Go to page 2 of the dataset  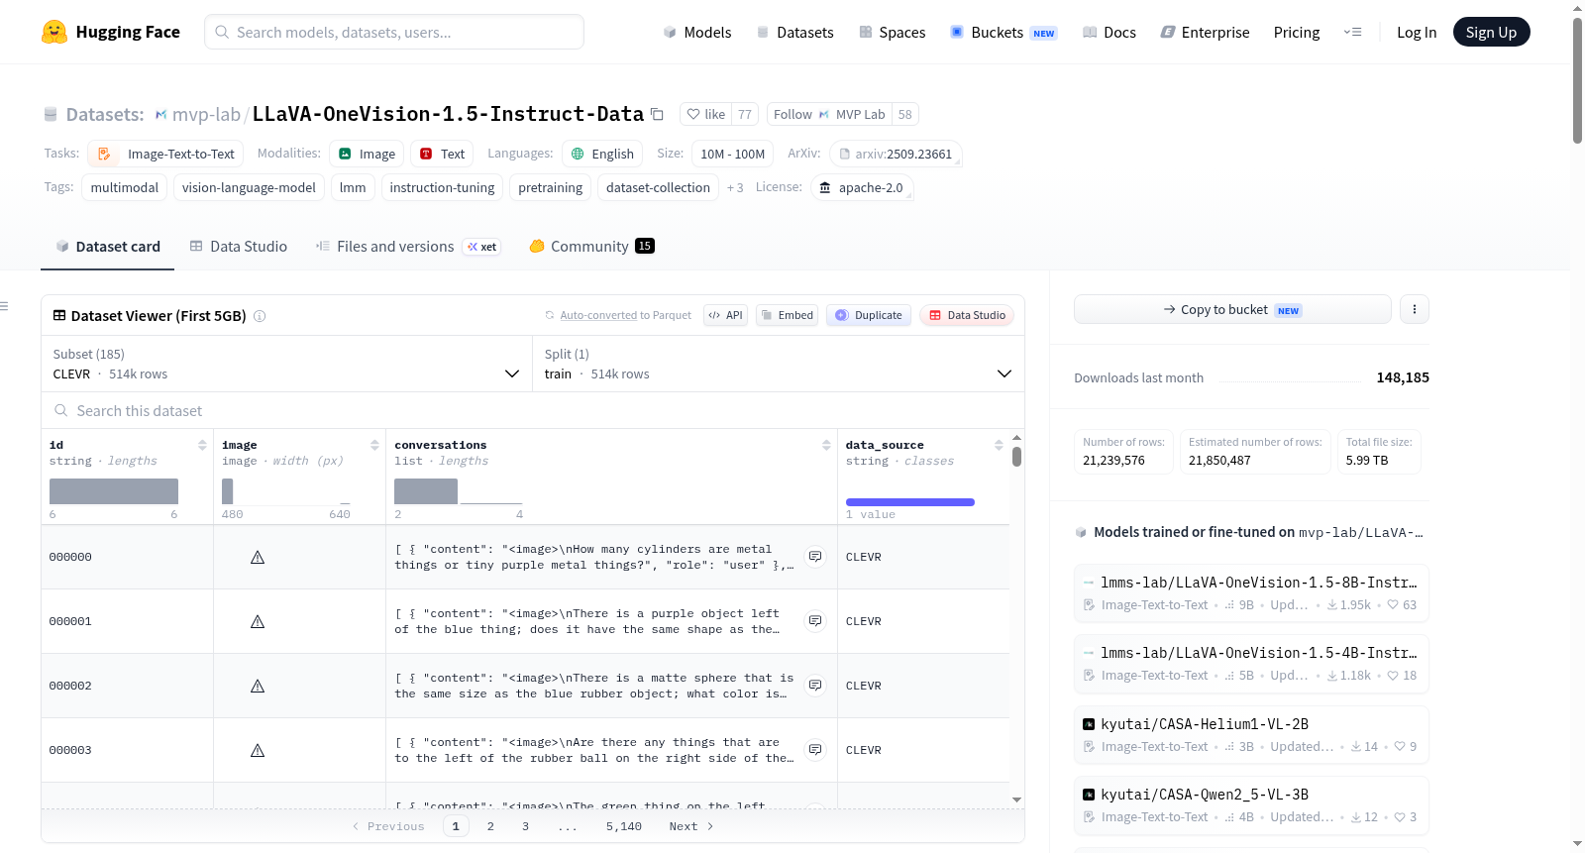(490, 826)
